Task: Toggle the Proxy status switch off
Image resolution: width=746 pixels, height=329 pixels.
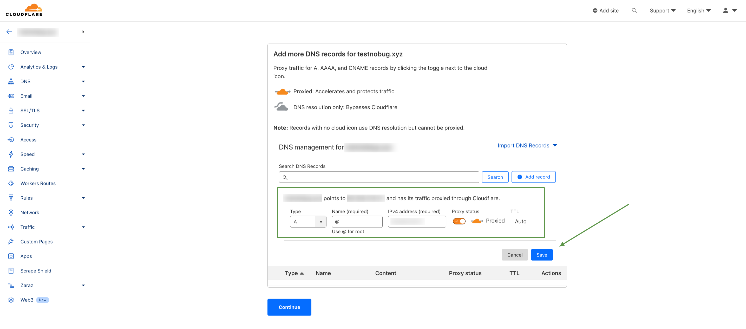Action: point(459,221)
